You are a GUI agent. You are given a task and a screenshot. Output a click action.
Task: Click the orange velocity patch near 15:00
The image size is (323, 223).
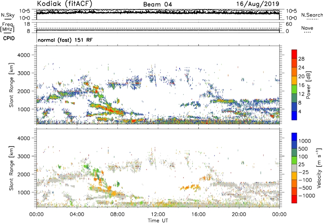click(190, 187)
